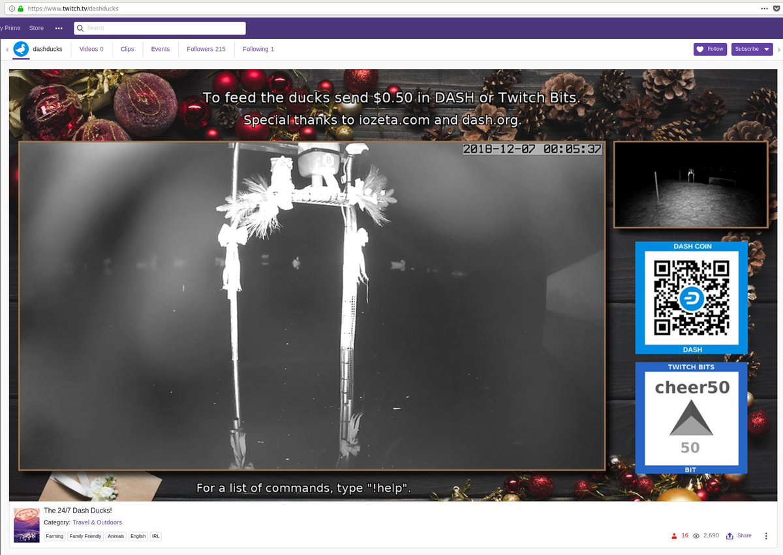Open the three-dot more menu in Twitch navbar
This screenshot has width=783, height=555.
pyautogui.click(x=59, y=28)
